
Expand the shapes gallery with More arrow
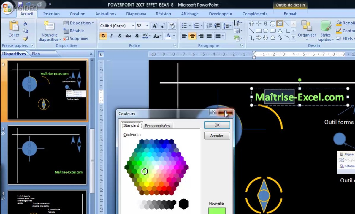coord(294,38)
